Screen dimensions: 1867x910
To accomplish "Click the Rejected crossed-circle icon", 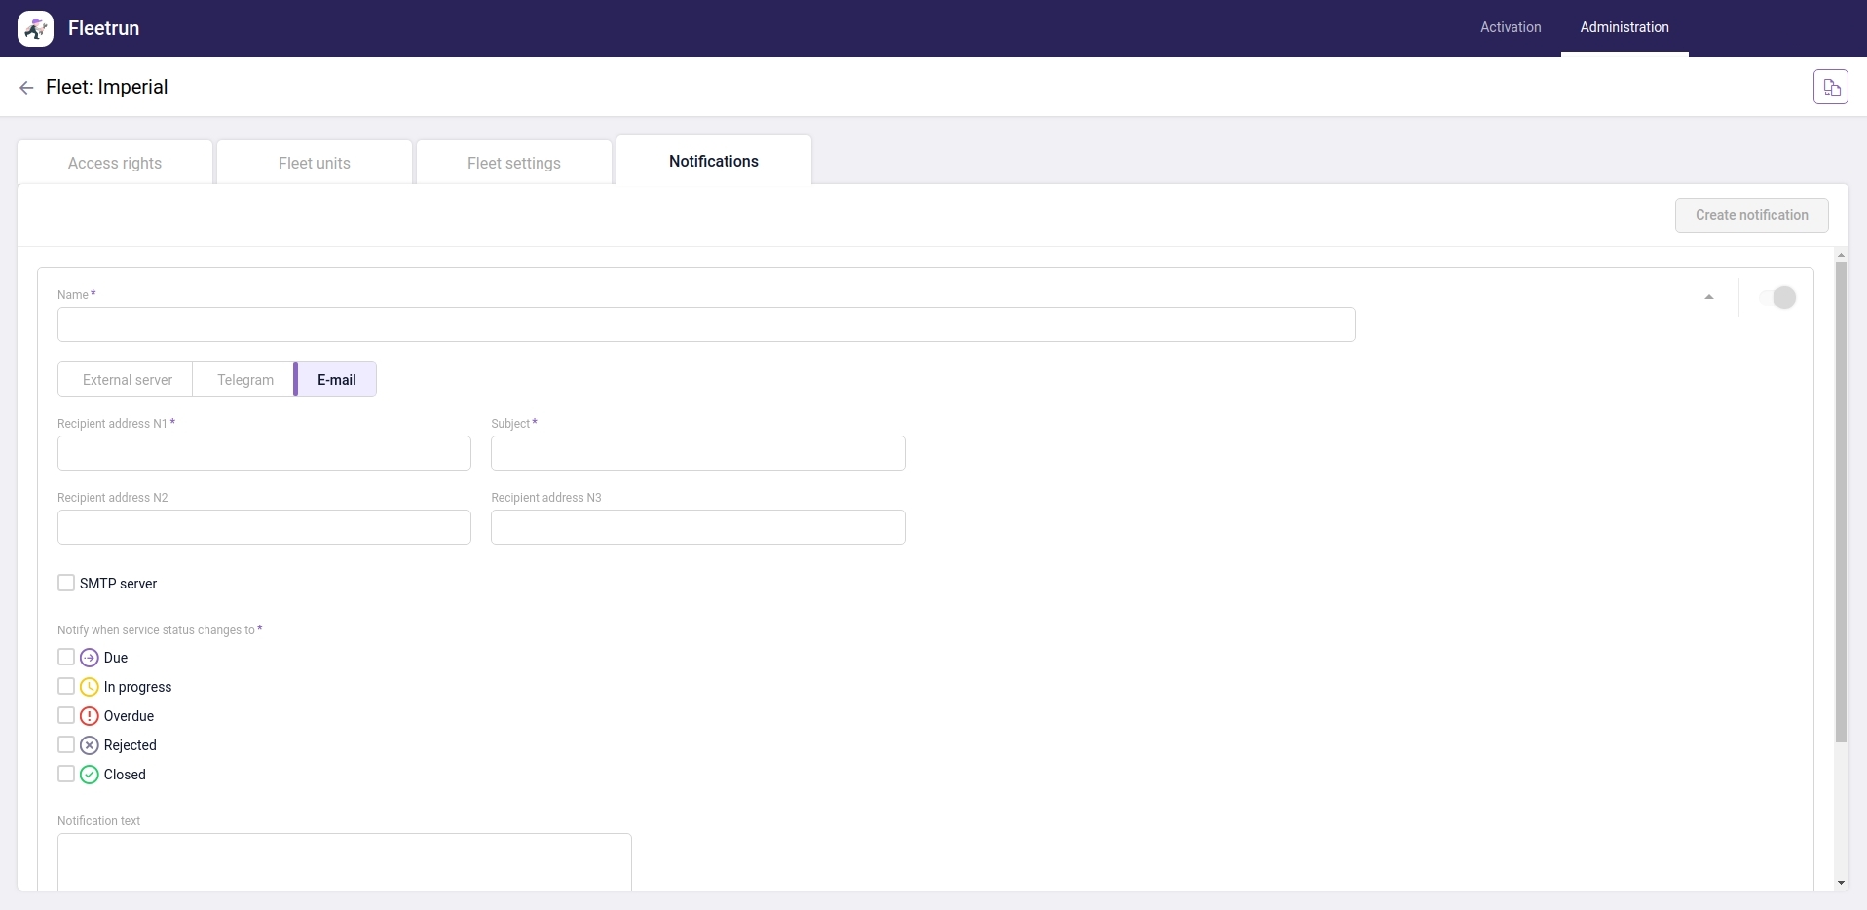I will pyautogui.click(x=88, y=744).
